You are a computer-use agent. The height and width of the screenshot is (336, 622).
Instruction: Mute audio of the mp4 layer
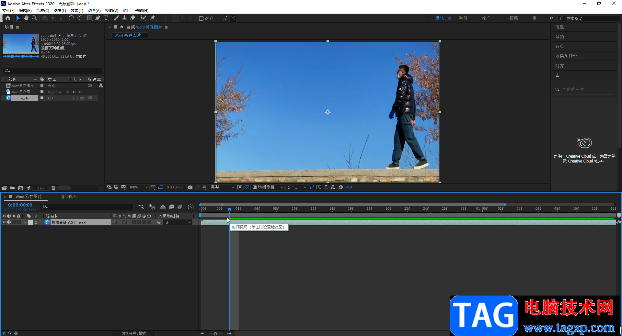(x=9, y=222)
